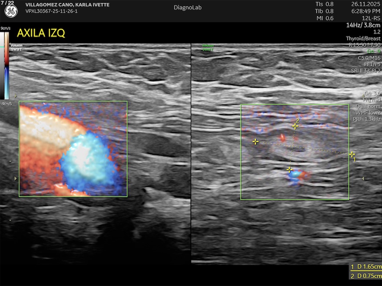382x286 pixels.
Task: Click patient name VILLAGOMEZ CANO, KARLA IVETTE
Action: (67, 5)
